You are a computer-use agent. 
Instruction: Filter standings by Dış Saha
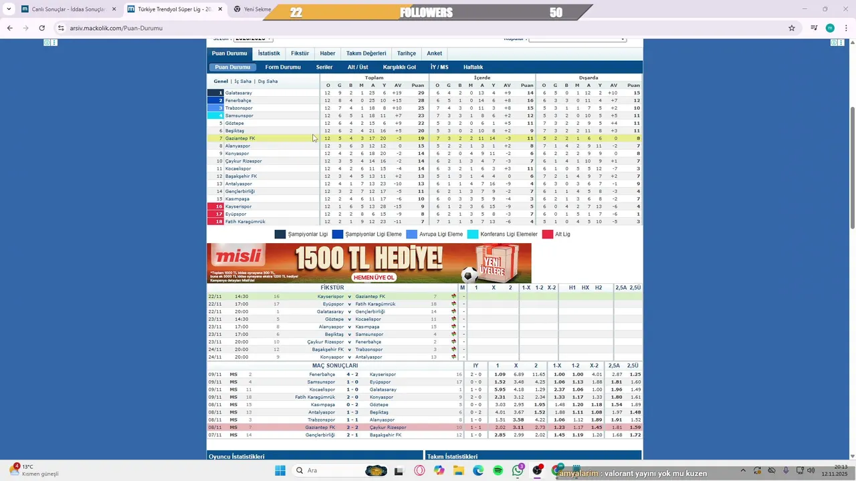[267, 82]
